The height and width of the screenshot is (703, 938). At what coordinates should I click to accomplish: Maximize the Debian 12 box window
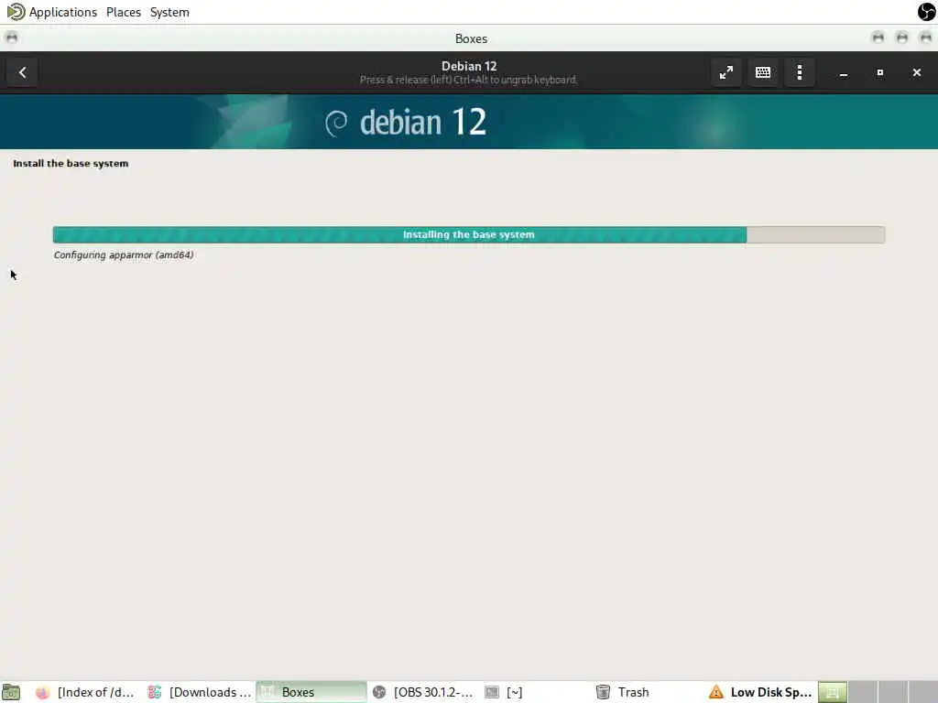click(x=880, y=72)
